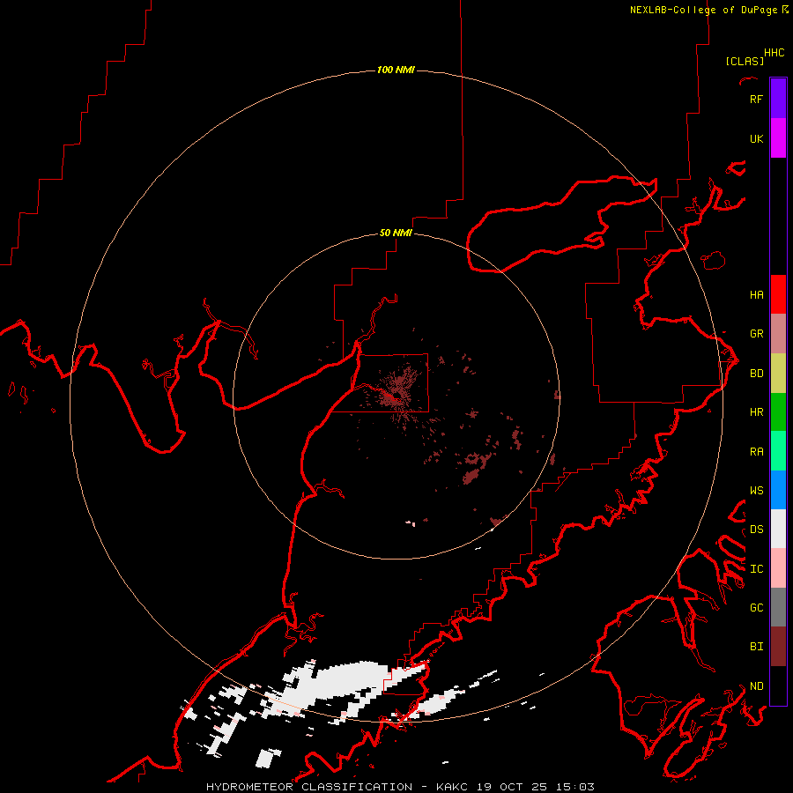Click the '[CLAS]' legend header

click(x=745, y=61)
